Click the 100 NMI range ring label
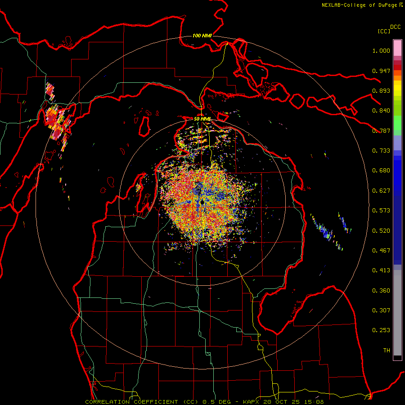The image size is (405, 405). (202, 36)
